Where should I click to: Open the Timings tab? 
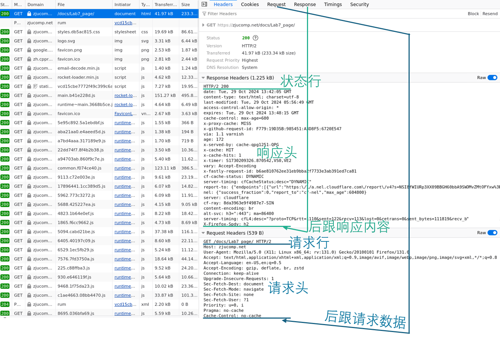(x=333, y=4)
